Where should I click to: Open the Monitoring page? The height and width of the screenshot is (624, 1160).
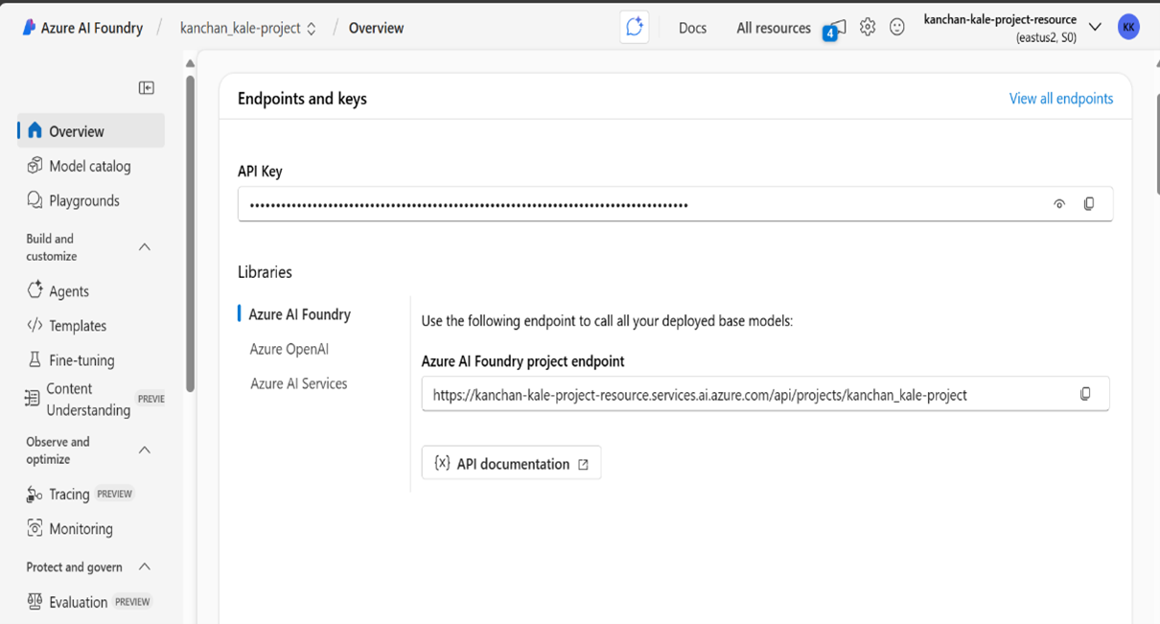81,528
